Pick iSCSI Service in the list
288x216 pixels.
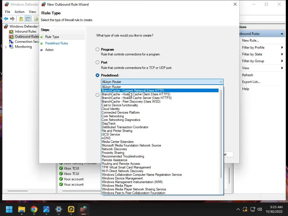click(x=160, y=134)
